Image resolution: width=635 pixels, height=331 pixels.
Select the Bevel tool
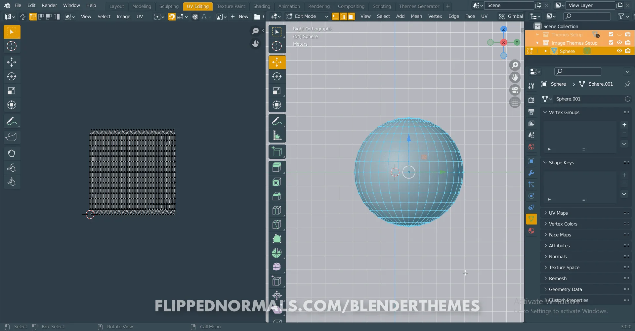tap(277, 196)
